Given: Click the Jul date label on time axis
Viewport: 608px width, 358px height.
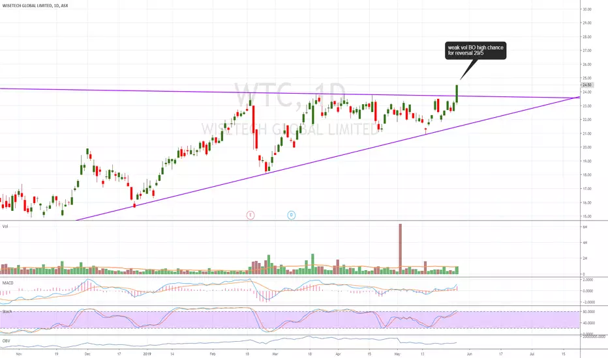Looking at the screenshot, I should coord(532,353).
